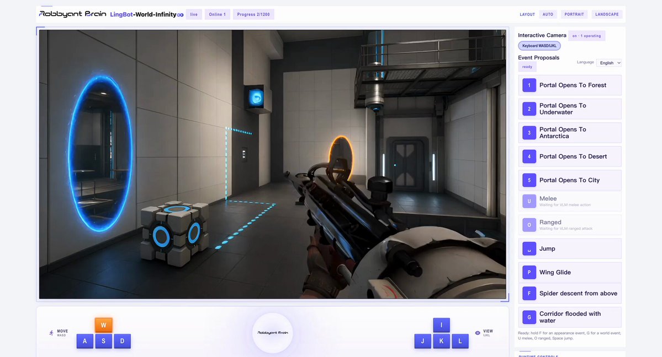Trigger 'Corridor flooded with water' event

click(570, 317)
